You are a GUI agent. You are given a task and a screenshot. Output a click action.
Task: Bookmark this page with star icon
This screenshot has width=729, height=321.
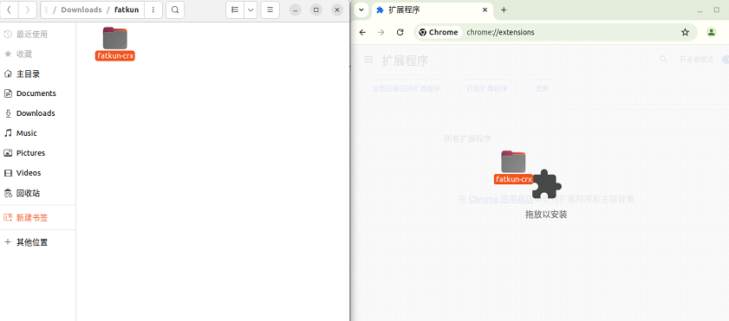(x=685, y=32)
